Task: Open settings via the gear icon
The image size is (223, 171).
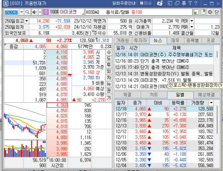Action: tap(210, 12)
